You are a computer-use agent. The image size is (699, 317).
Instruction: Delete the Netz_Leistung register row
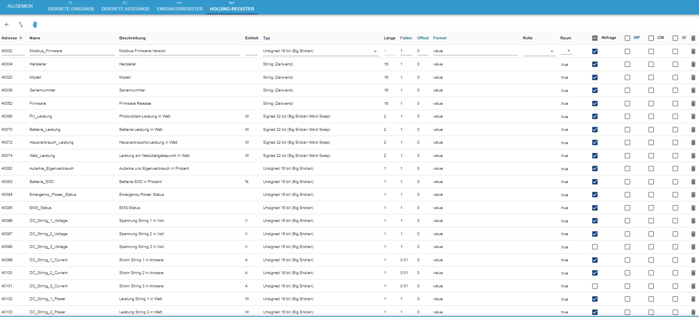click(693, 156)
